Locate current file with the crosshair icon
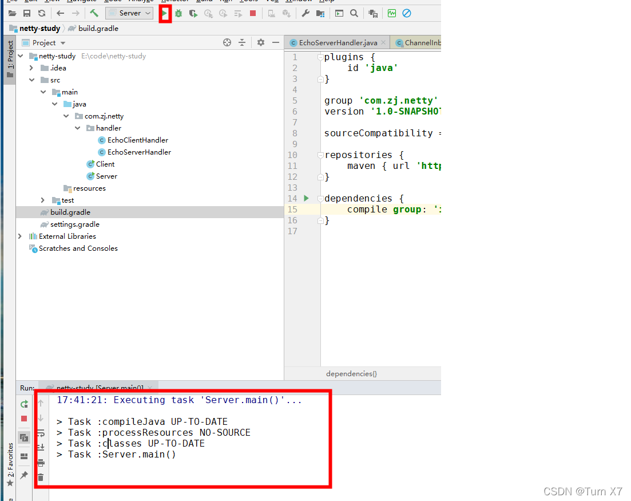The image size is (631, 501). [227, 43]
